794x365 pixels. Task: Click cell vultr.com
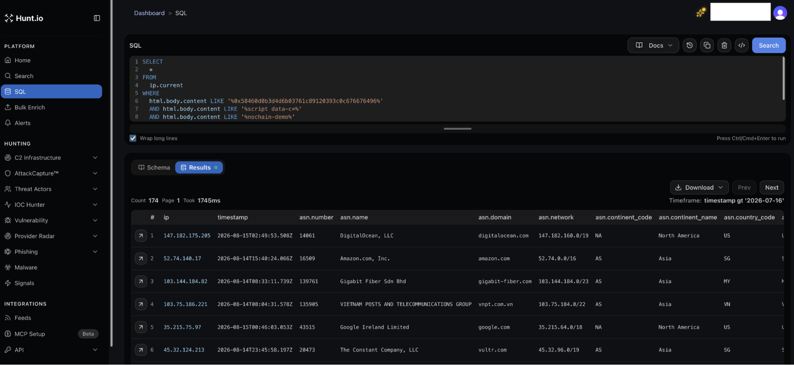[x=493, y=350]
